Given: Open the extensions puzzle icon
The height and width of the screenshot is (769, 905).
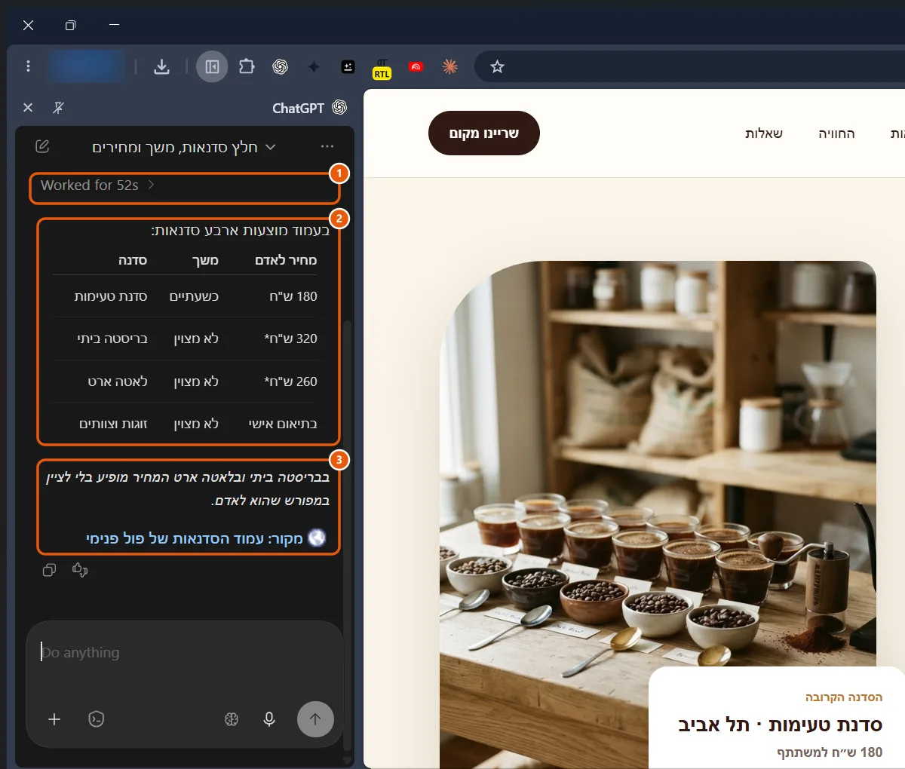Looking at the screenshot, I should pos(247,66).
